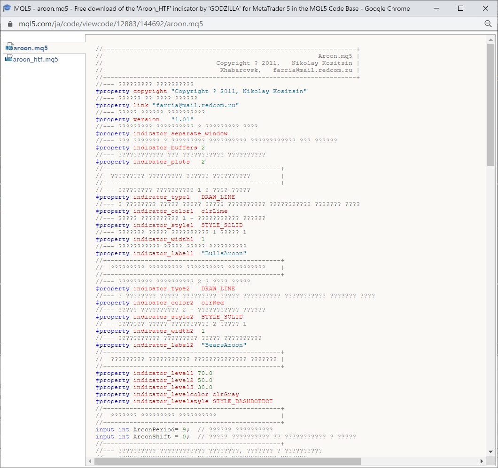498x468 pixels.
Task: Click the vertical scrollbar thumb
Action: tap(490, 103)
